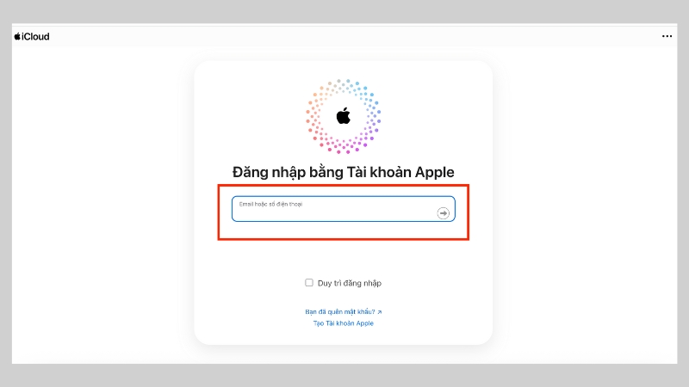The height and width of the screenshot is (387, 689).
Task: Click the colorful dotted ring graphic
Action: point(343,116)
